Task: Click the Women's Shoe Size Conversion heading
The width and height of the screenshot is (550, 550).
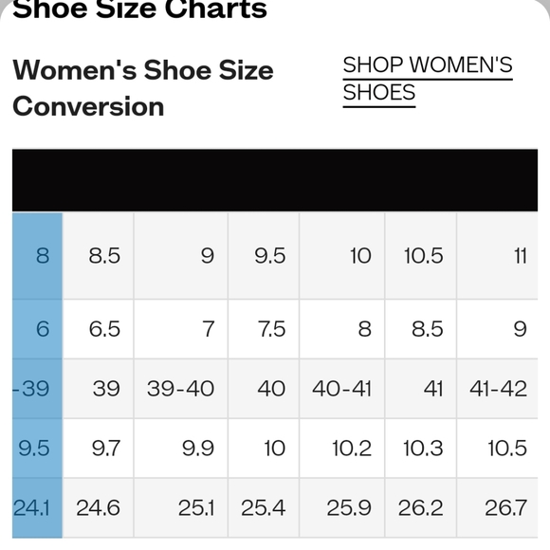Action: point(143,88)
